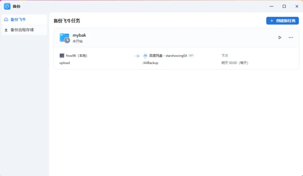Click the Baidu Netdisk cloud icon

(145, 55)
